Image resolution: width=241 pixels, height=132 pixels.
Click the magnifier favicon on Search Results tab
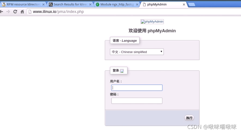tap(51, 5)
